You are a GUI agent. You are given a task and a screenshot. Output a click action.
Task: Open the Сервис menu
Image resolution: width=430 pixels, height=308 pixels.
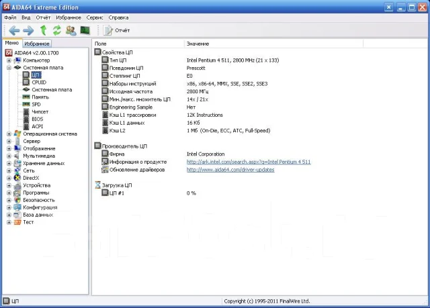pos(95,17)
